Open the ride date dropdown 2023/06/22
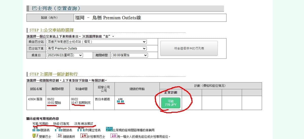Image resolution: width=304 pixels, height=139 pixels. coord(65,55)
